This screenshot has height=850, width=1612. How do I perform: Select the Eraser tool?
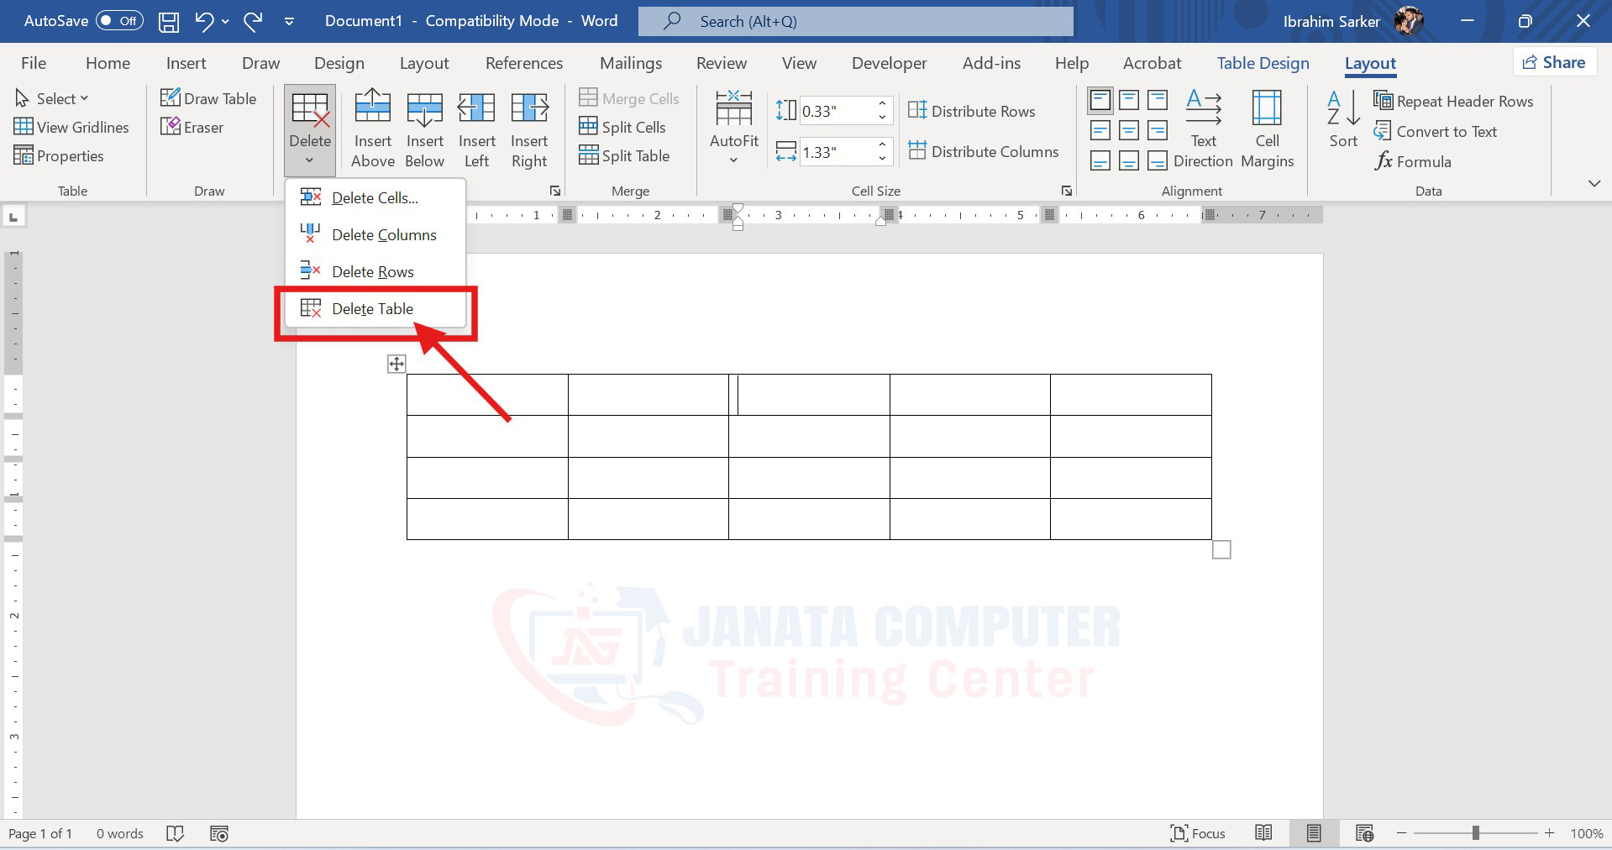(192, 127)
